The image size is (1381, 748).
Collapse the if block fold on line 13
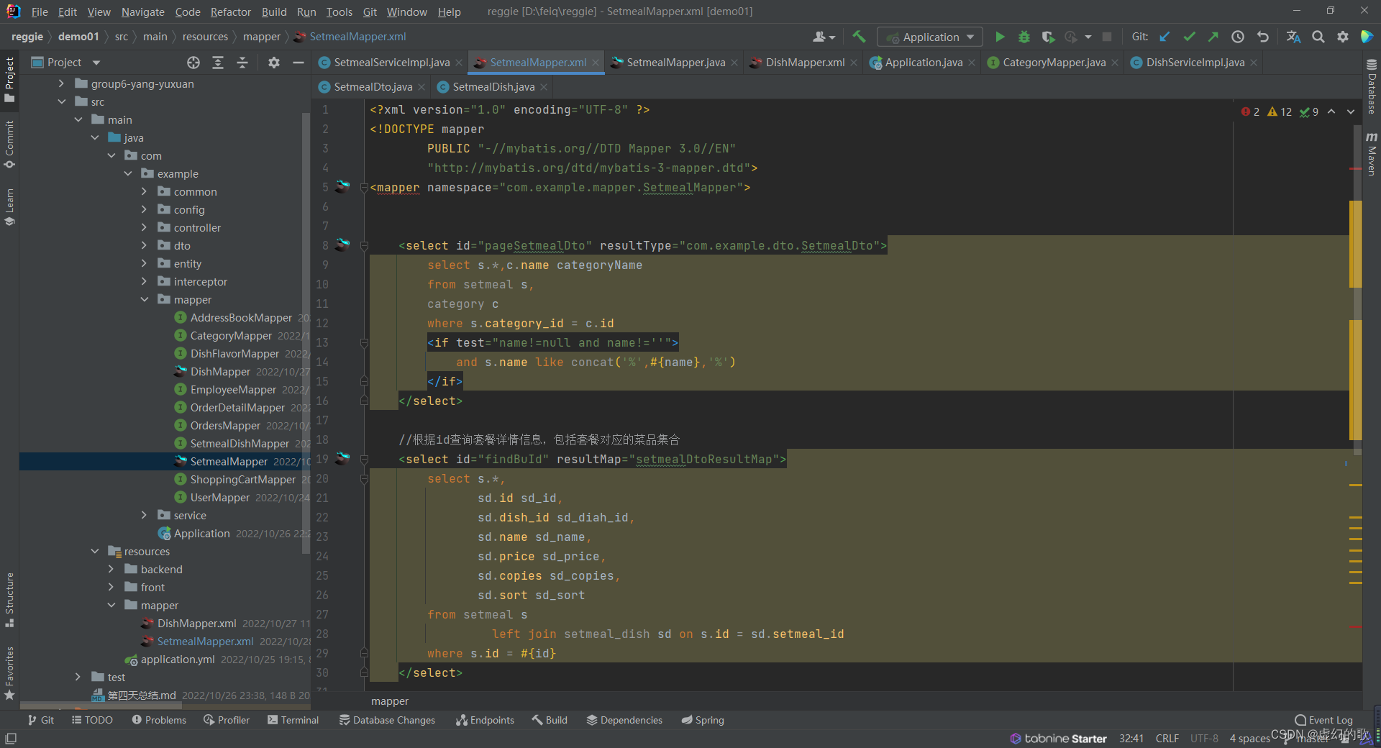(364, 343)
